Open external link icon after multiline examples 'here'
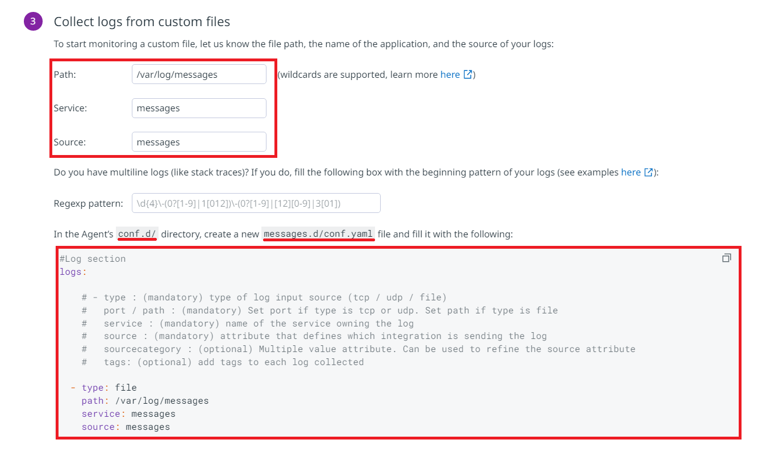 649,172
